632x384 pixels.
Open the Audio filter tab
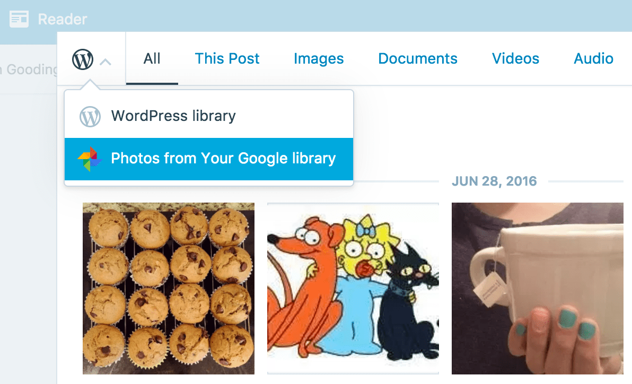tap(593, 58)
